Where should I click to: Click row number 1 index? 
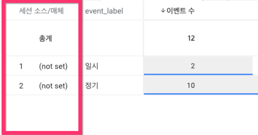[x=21, y=66]
